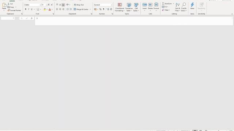Image resolution: width=234 pixels, height=131 pixels.
Task: Click Merge & Center
Action: (81, 9)
